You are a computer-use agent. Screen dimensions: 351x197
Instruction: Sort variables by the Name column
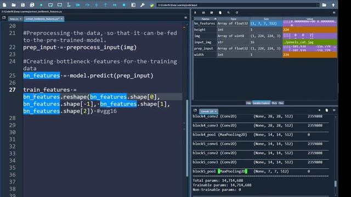pos(205,19)
